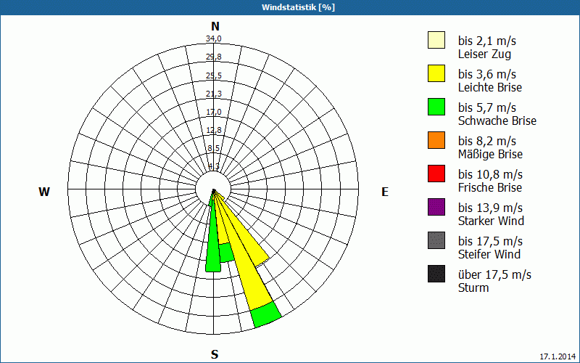Click the 'Starker Wind' legend label

[492, 221]
